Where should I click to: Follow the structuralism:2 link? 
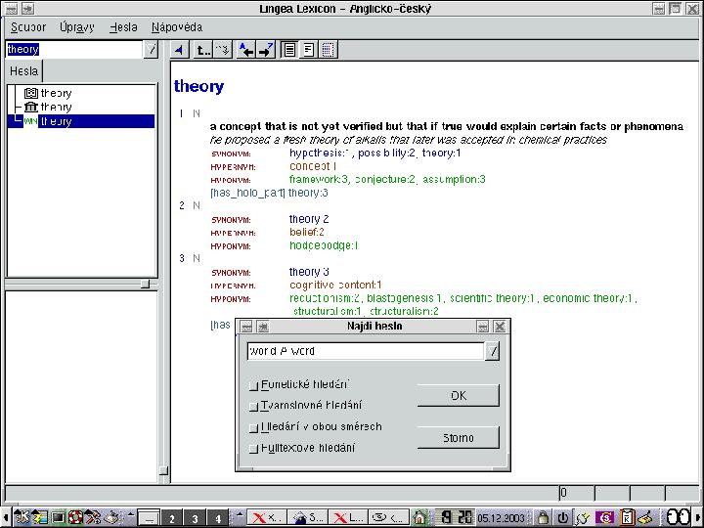click(x=404, y=311)
